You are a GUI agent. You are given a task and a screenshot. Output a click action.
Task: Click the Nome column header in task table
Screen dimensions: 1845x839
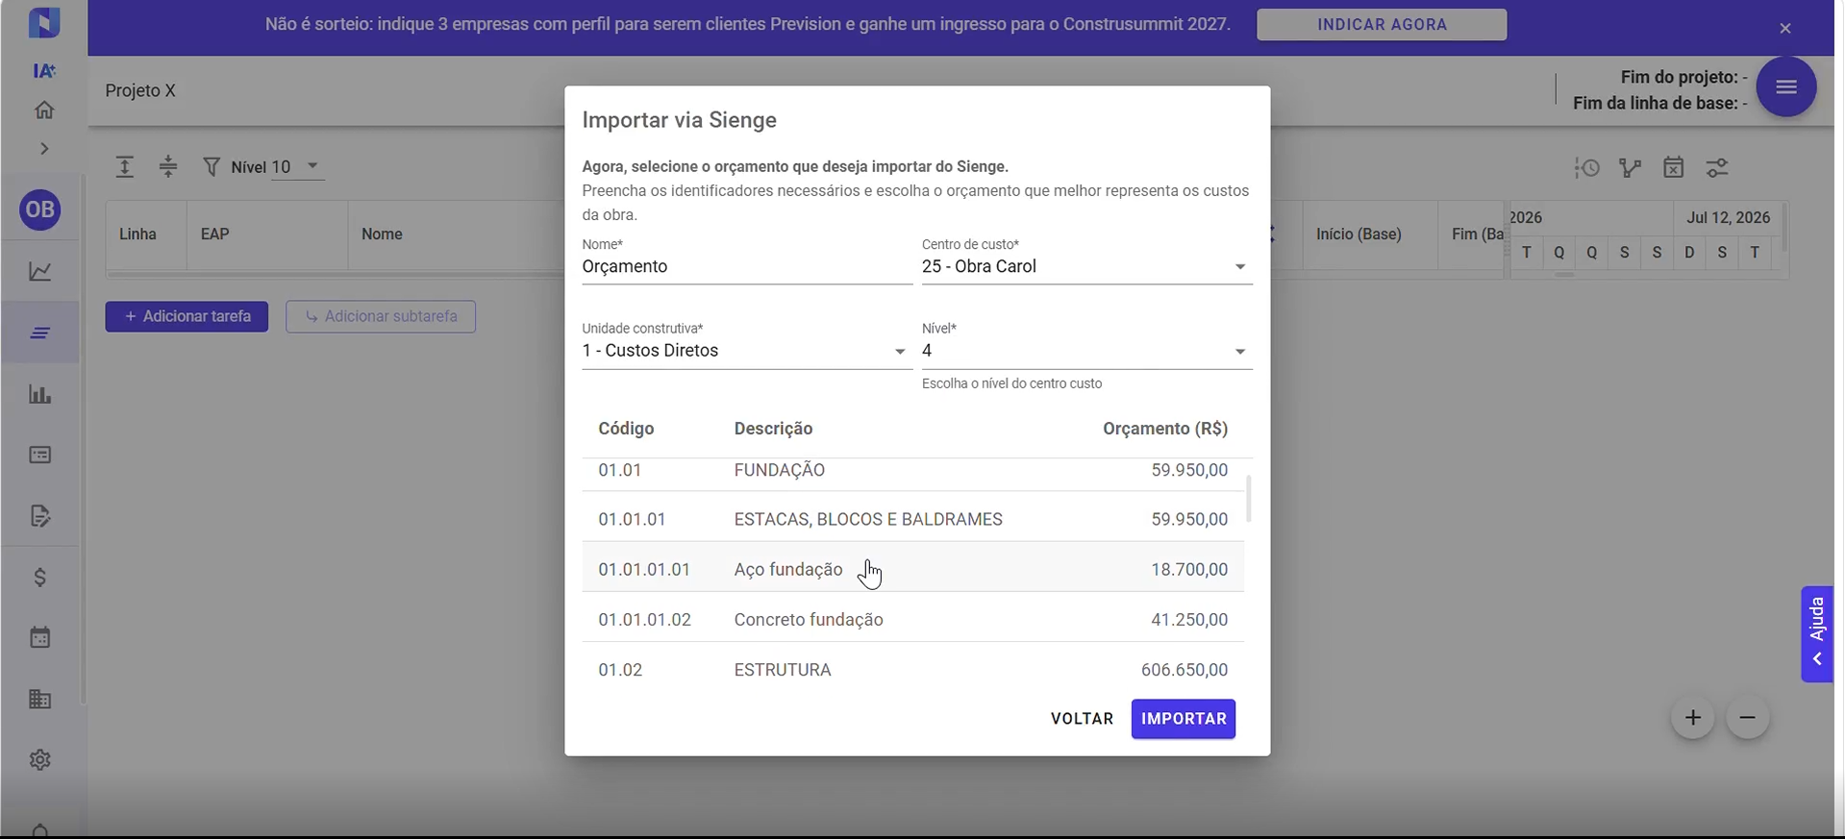(382, 234)
